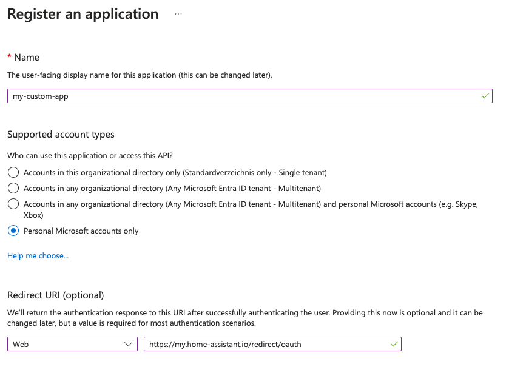Click the red asterisk beside Name
The image size is (509, 387).
click(10, 57)
